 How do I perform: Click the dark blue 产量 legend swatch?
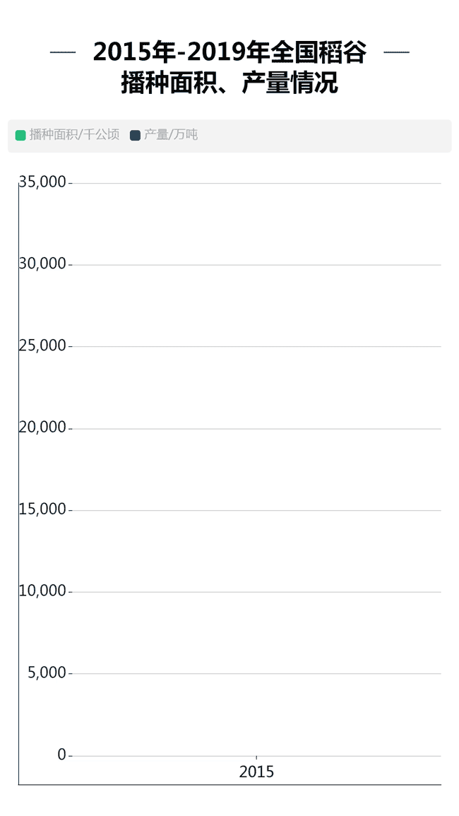(x=136, y=135)
